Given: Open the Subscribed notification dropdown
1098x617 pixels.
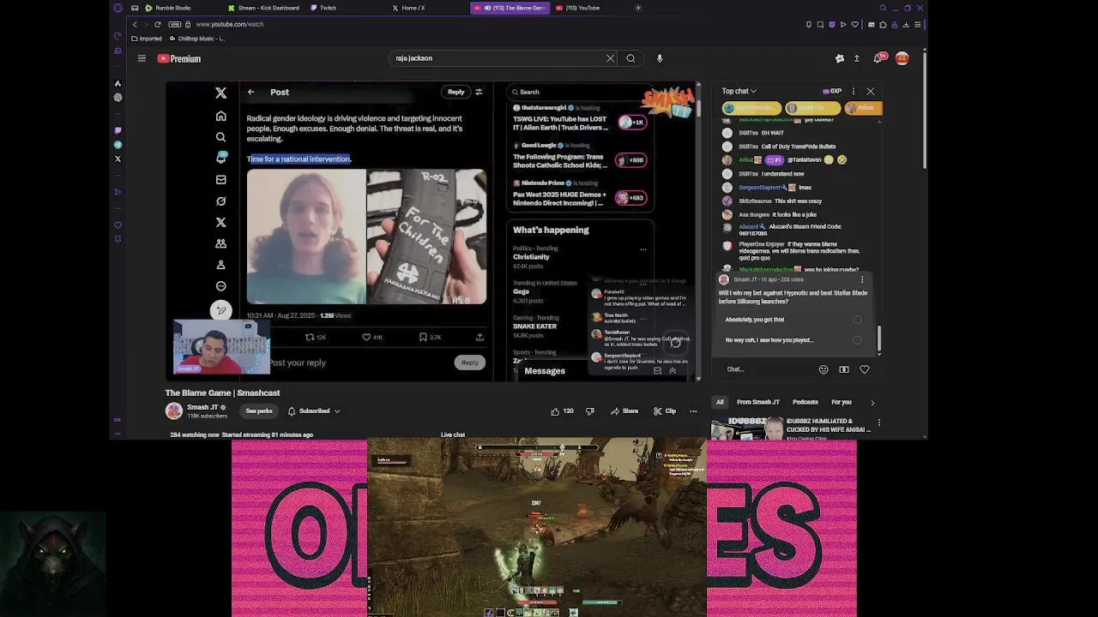Looking at the screenshot, I should click(x=314, y=411).
